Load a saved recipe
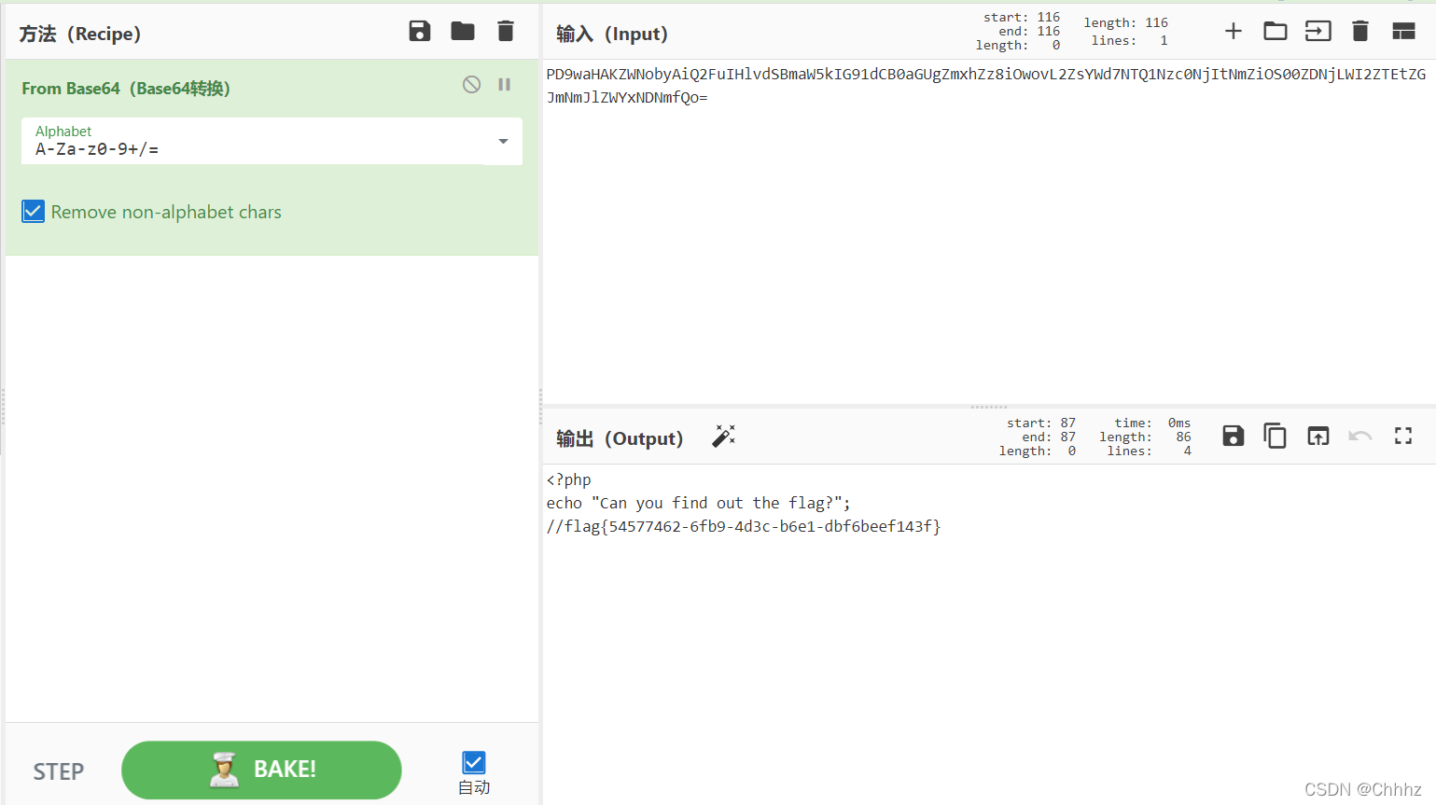This screenshot has height=805, width=1436. click(x=463, y=31)
